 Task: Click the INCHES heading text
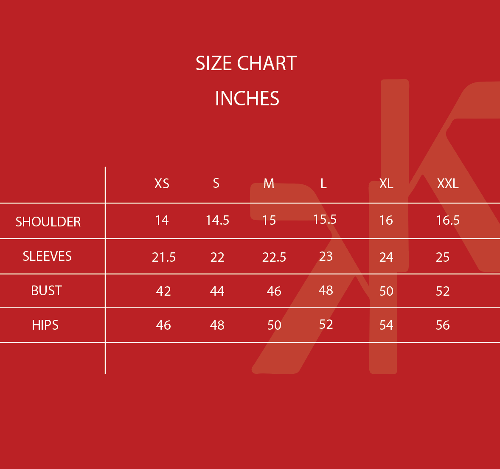coord(247,99)
